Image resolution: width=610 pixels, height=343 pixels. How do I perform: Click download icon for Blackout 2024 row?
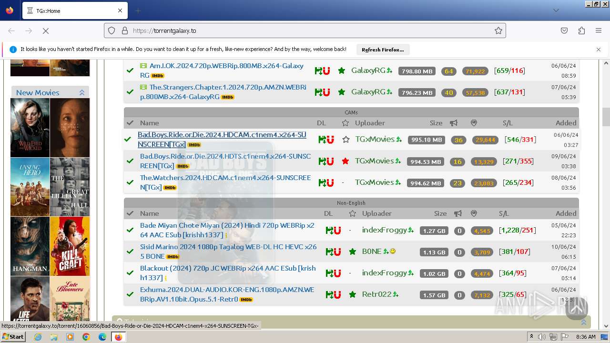click(x=330, y=273)
